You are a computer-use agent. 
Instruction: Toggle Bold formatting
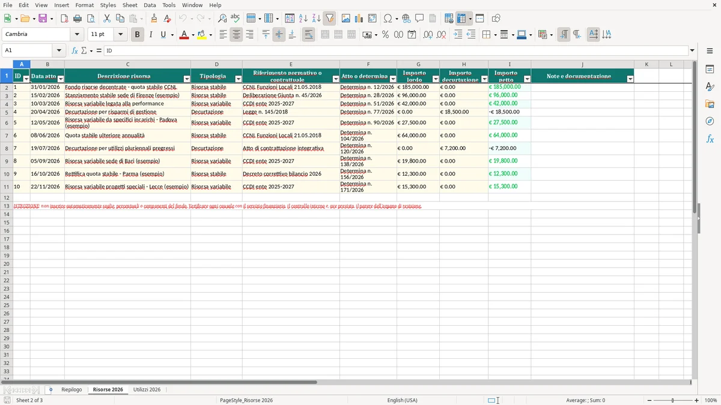click(138, 35)
